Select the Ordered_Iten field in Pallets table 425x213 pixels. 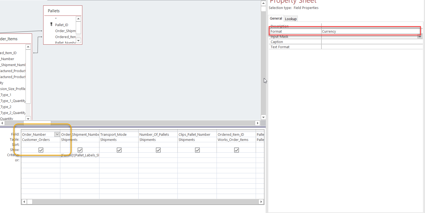(65, 37)
